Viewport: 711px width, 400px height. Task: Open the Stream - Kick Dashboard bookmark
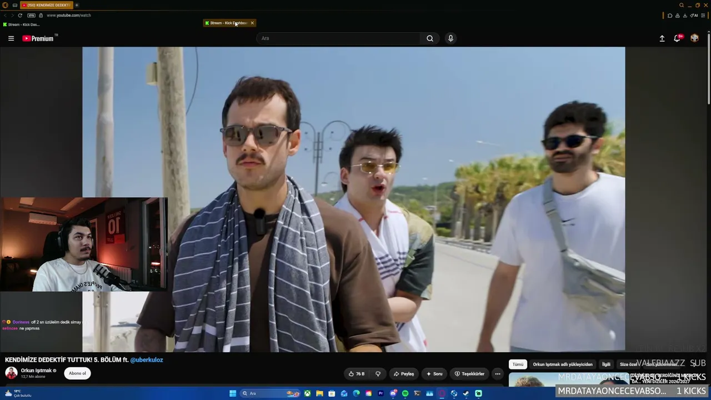(21, 24)
